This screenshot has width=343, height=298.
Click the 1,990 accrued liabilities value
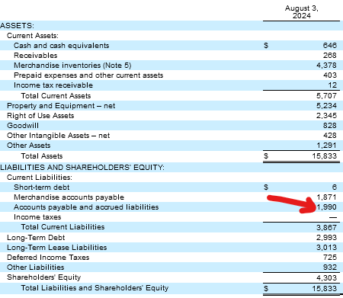[326, 207]
